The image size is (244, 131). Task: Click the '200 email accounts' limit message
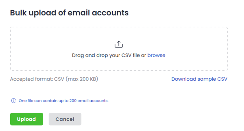pyautogui.click(x=88, y=101)
